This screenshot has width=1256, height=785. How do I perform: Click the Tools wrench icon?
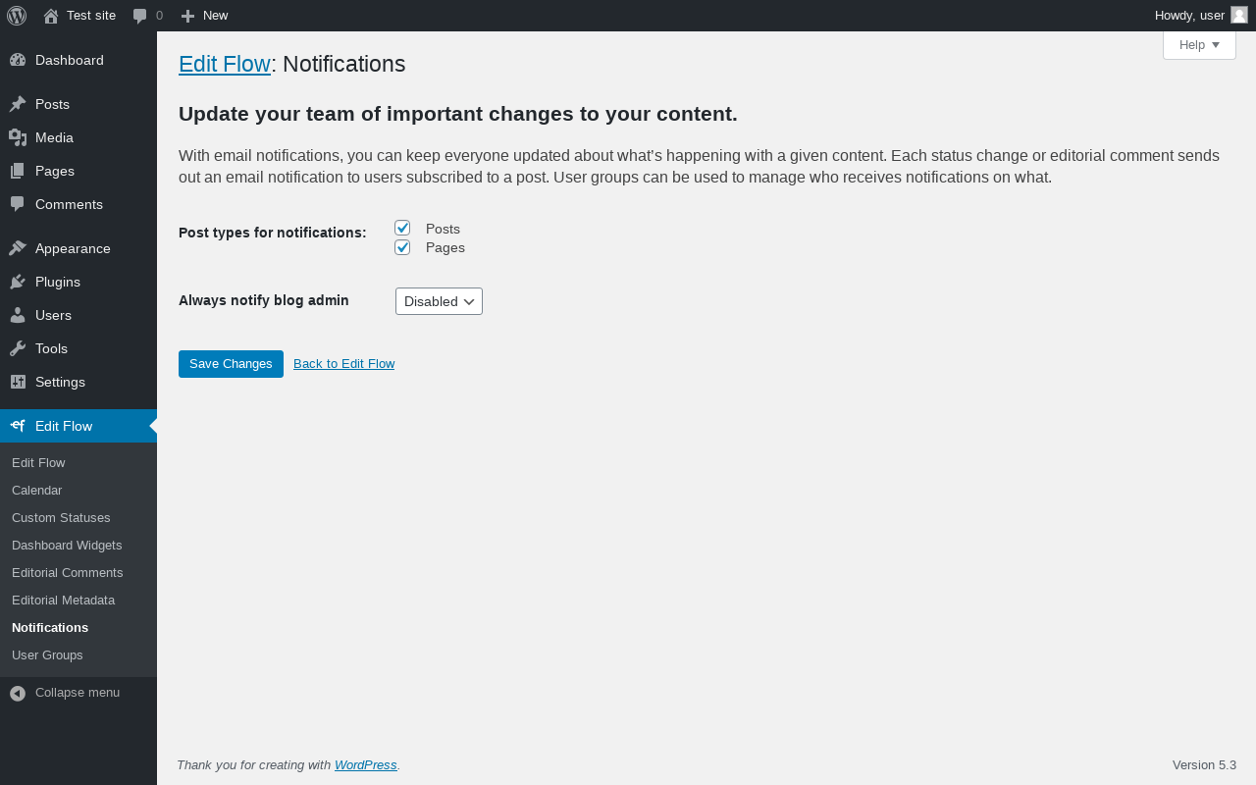(18, 348)
